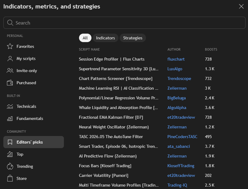The image size is (248, 189).
Task: Open author link KioseffTrading
Action: pos(181,166)
